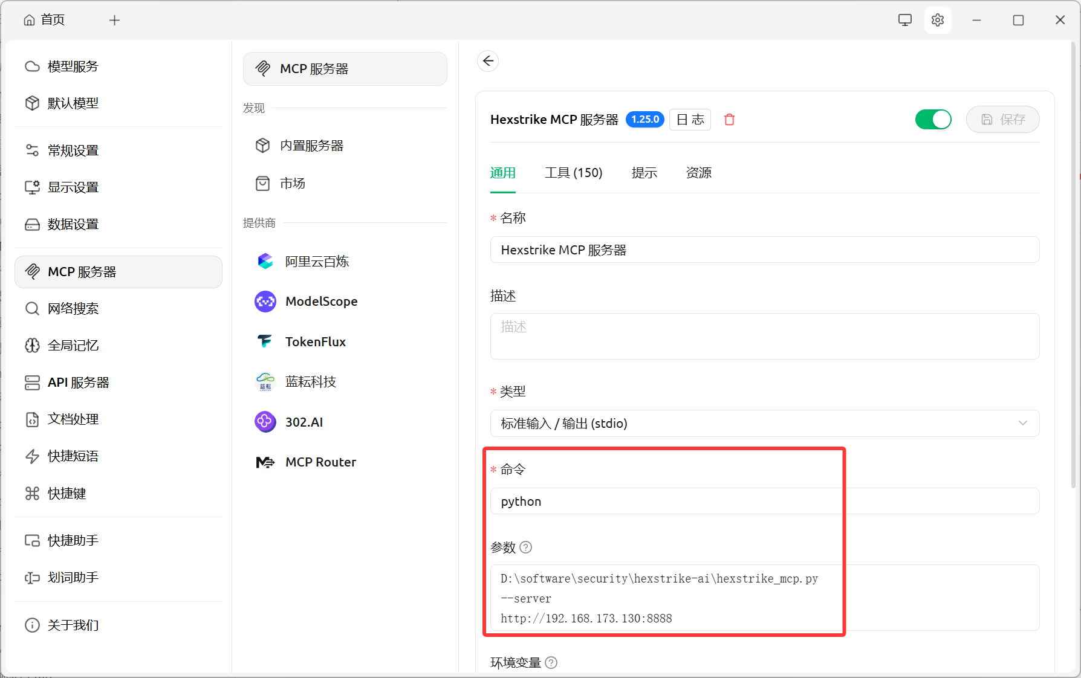This screenshot has height=678, width=1081.
Task: Open 网络搜索 settings in sidebar
Action: (73, 309)
